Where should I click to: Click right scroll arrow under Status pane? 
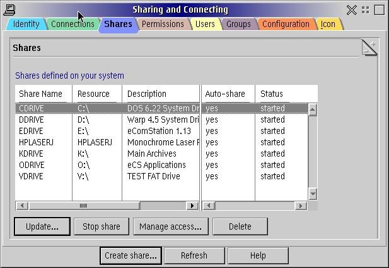click(301, 206)
